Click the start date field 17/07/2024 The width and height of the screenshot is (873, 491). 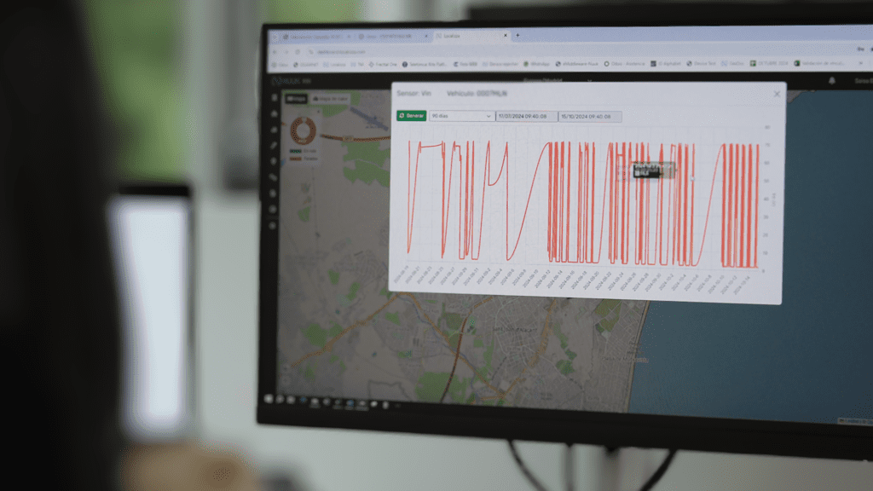point(526,116)
